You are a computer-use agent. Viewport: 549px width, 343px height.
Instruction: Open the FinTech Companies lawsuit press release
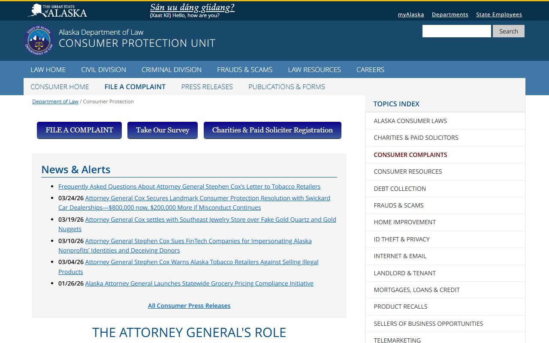point(185,246)
